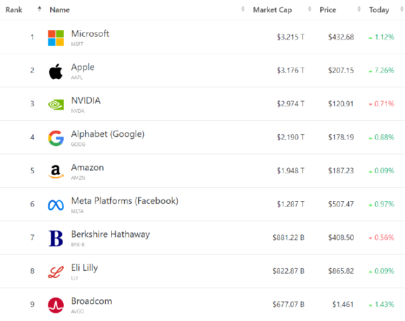Sort by Market Cap using its arrows
The width and height of the screenshot is (405, 321).
click(309, 9)
